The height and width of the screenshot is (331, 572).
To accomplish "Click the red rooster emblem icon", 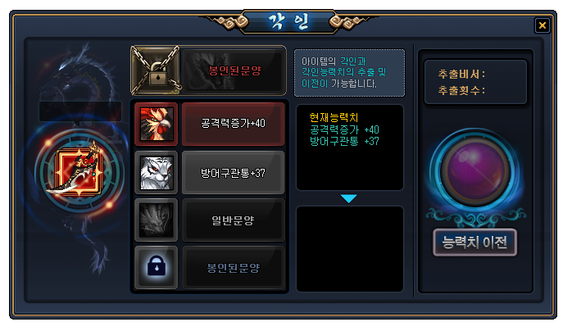I will 157,124.
